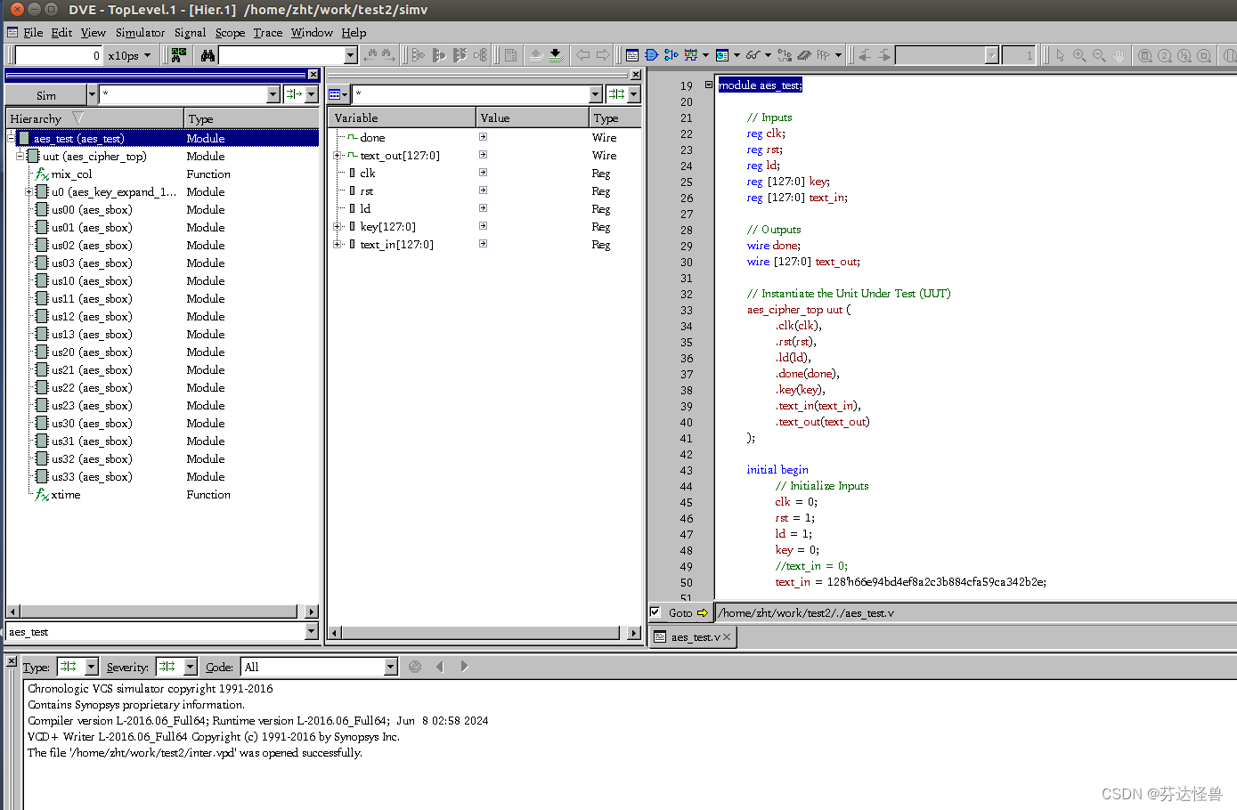Image resolution: width=1237 pixels, height=810 pixels.
Task: Open the Simulator menu
Action: tap(140, 33)
